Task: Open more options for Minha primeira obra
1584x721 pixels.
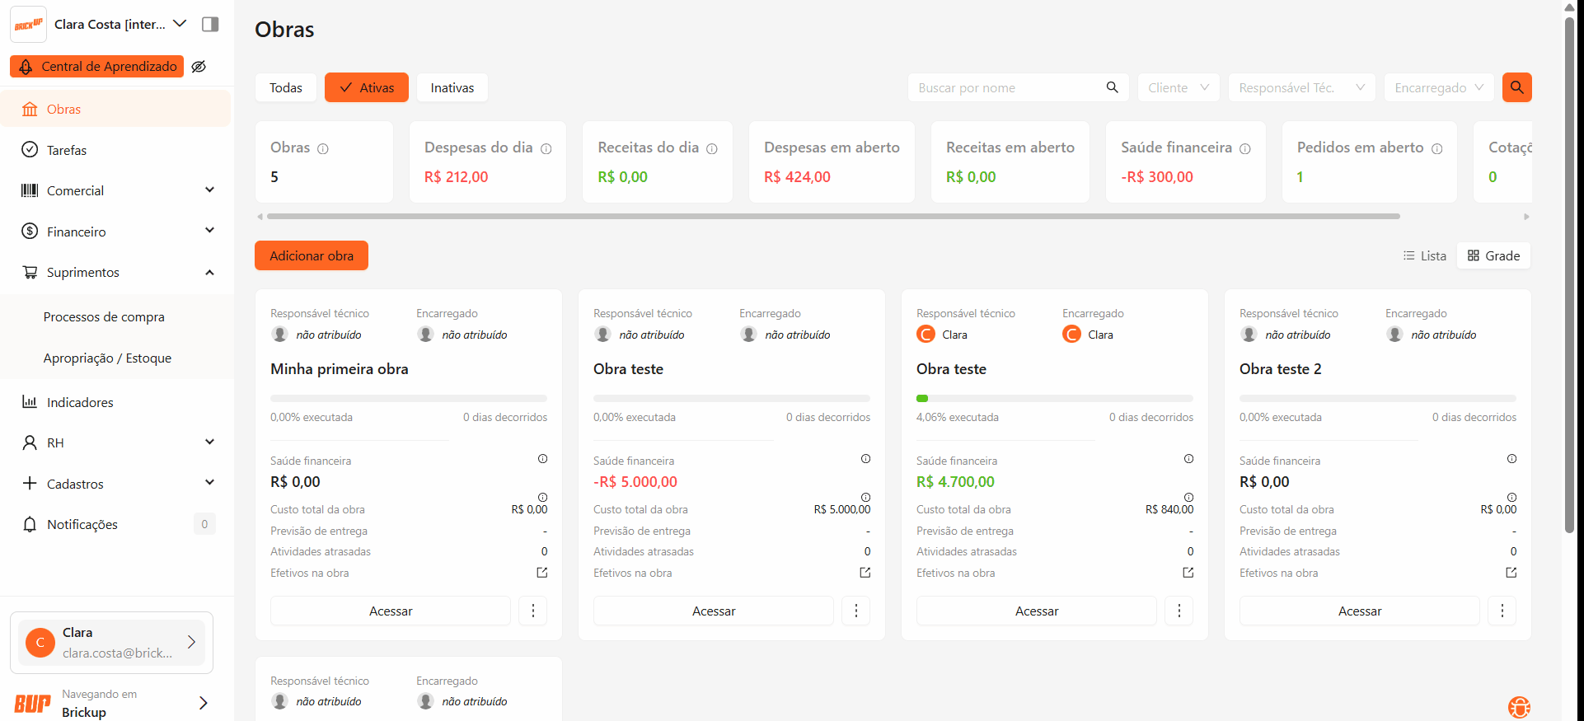Action: click(533, 611)
